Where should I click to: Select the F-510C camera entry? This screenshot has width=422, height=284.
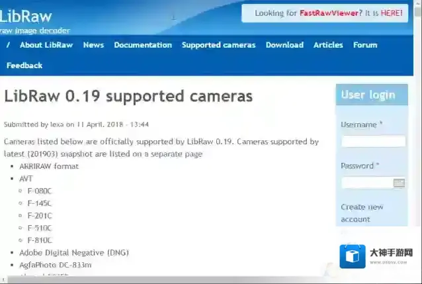click(39, 228)
